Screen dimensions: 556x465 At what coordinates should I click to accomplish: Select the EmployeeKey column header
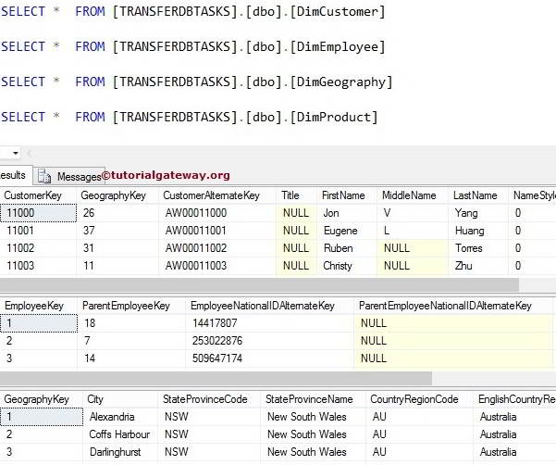[39, 306]
